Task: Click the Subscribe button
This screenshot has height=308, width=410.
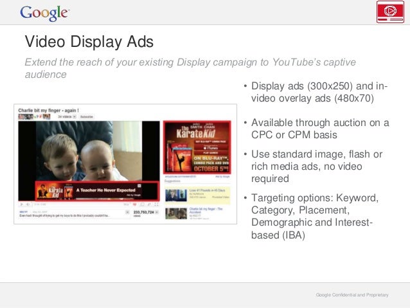Action: click(x=86, y=116)
